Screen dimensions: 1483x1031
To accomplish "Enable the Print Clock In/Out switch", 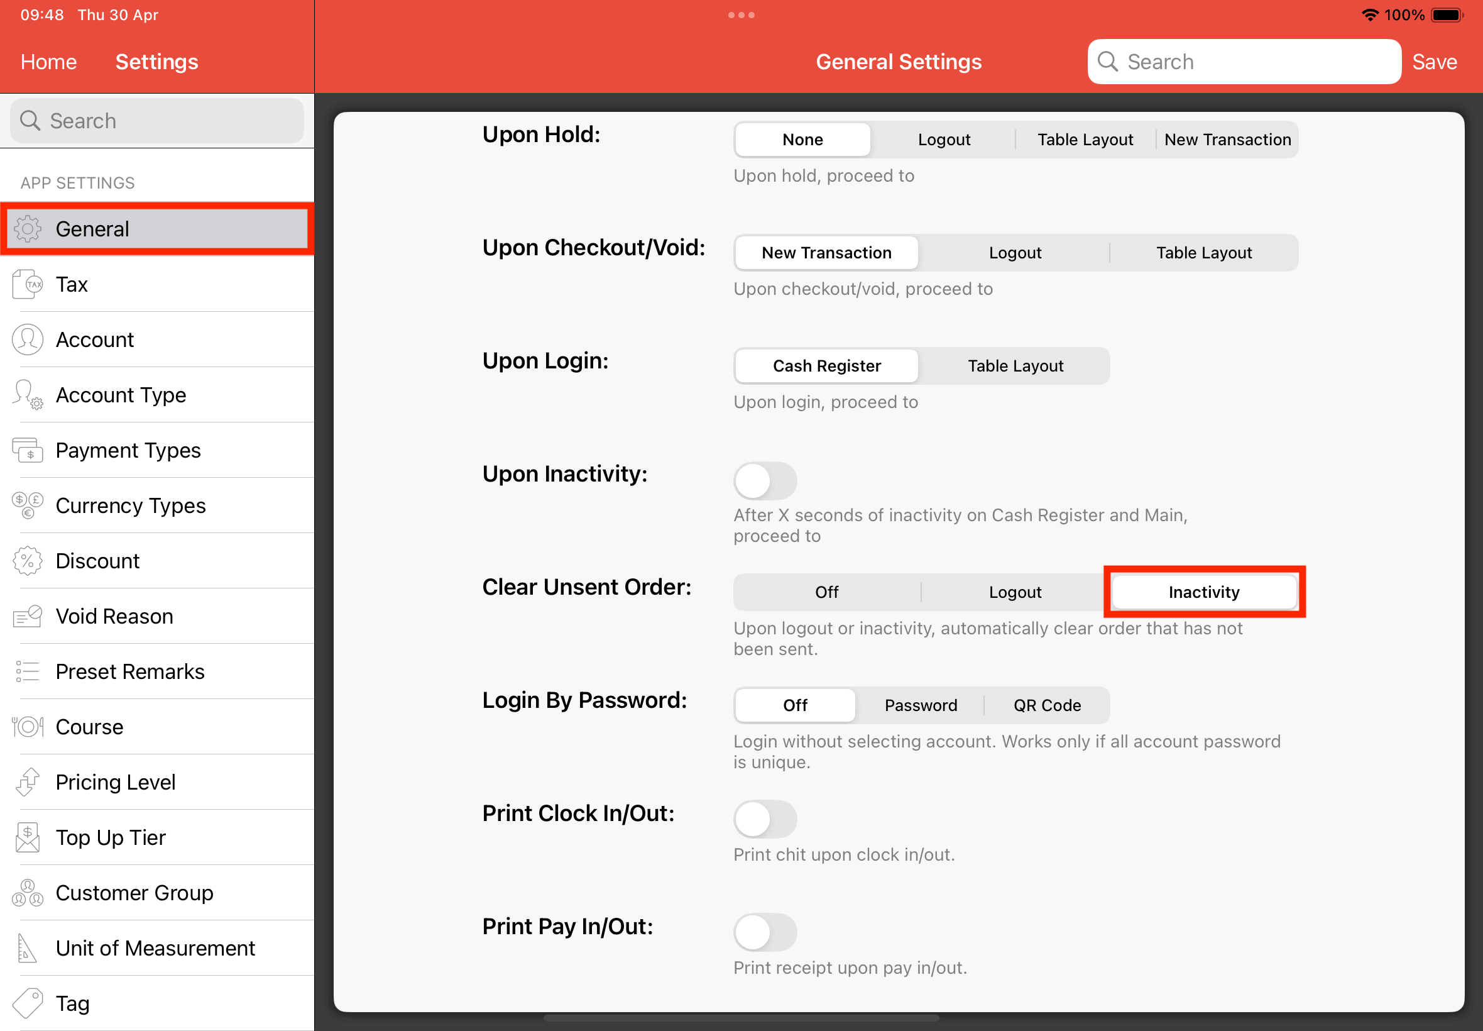I will tap(765, 820).
